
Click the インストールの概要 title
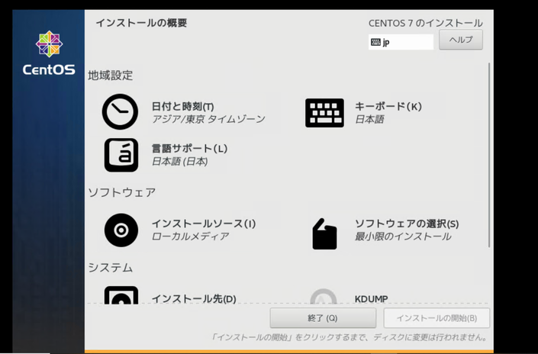141,23
